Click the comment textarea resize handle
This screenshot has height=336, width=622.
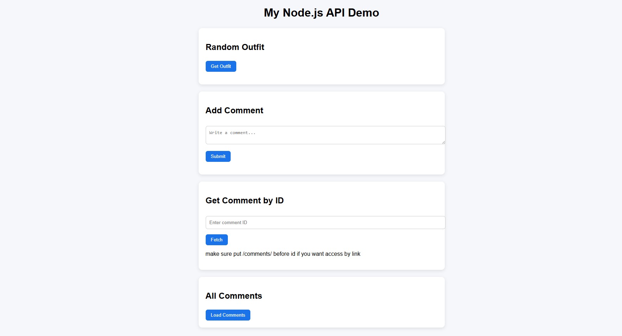(x=443, y=142)
